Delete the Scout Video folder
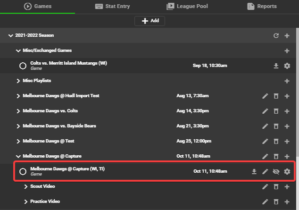299x210 pixels. tap(276, 186)
